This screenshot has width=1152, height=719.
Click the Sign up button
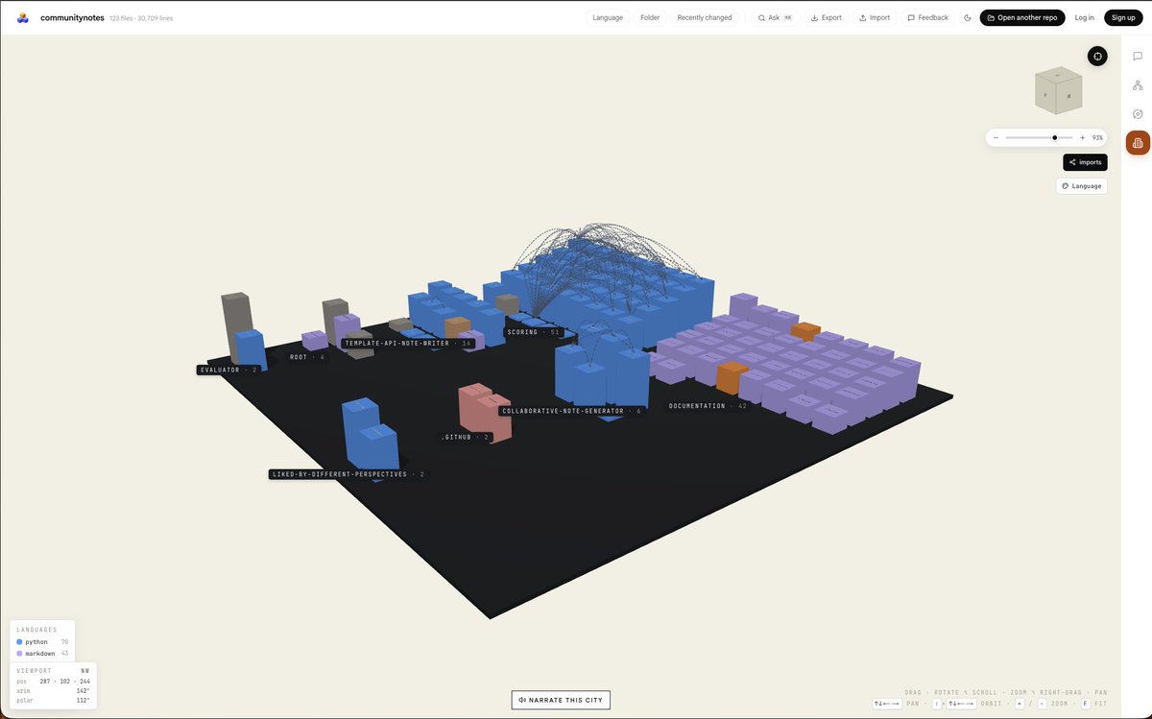[1123, 17]
